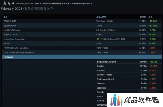Click the Korean language entry
The width and height of the screenshot is (163, 107).
click(100, 101)
